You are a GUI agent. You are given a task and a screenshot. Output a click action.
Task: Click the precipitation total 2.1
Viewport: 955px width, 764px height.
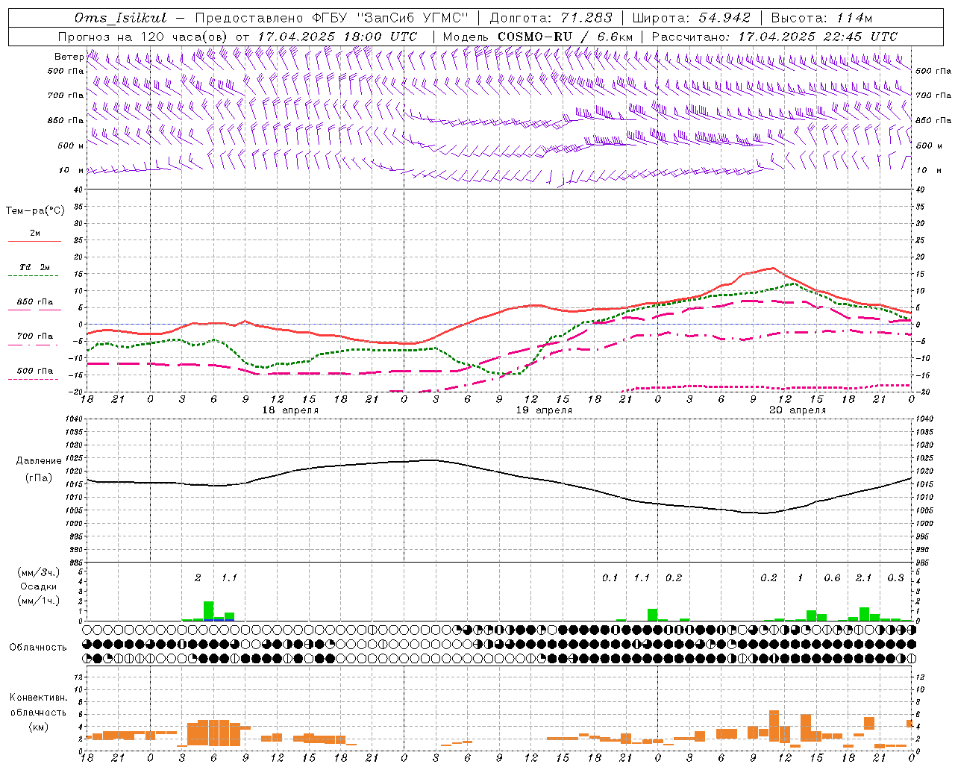click(x=864, y=578)
